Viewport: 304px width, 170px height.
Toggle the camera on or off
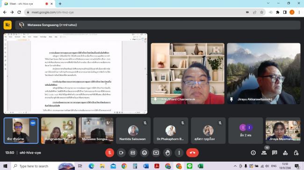click(x=121, y=153)
